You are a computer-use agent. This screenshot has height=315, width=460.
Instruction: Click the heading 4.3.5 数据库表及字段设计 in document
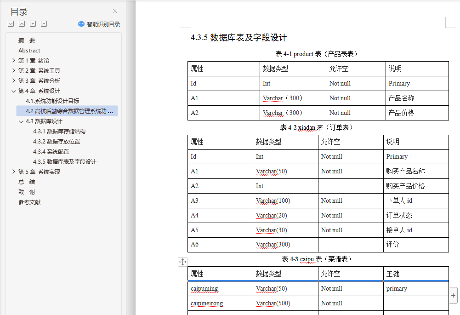coord(239,38)
